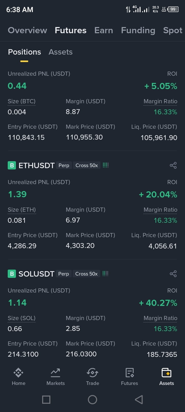Tap Margin Ratio label in SOLUSDT card
The height and width of the screenshot is (412, 185).
tap(160, 318)
